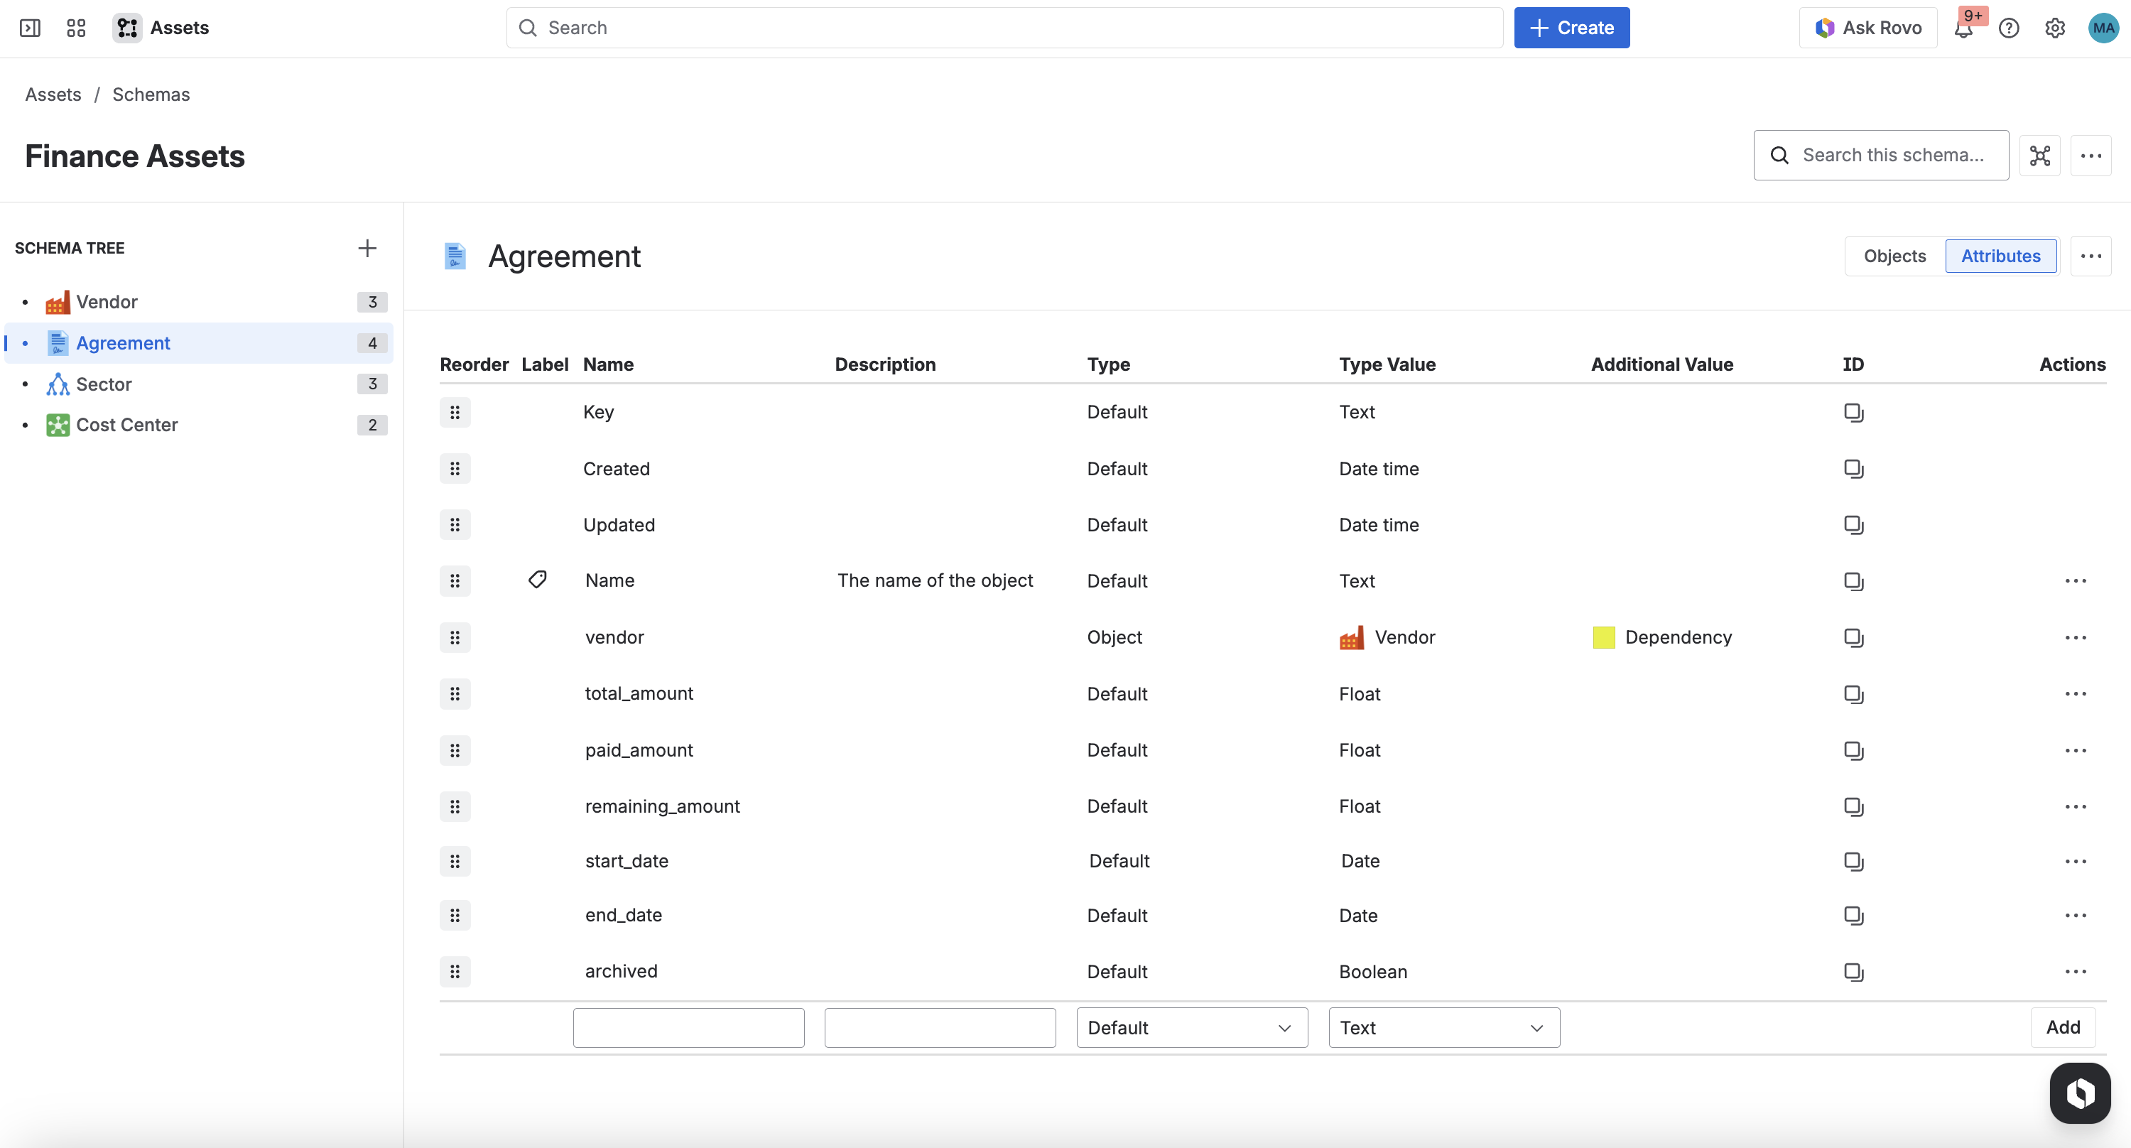
Task: Open the schema graph view icon
Action: click(x=2039, y=156)
